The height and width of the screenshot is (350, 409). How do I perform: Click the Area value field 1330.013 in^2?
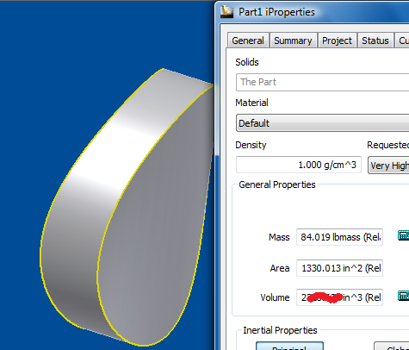coord(339,268)
